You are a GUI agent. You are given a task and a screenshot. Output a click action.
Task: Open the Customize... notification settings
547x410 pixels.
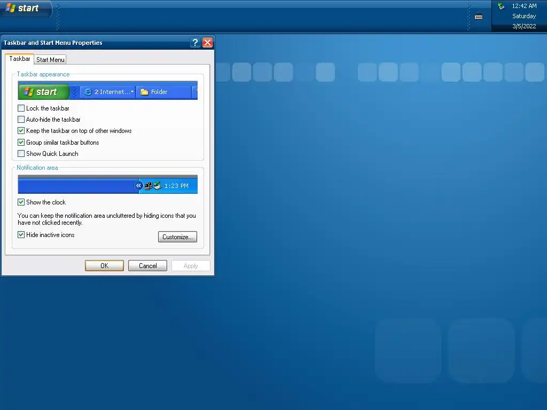coord(177,236)
